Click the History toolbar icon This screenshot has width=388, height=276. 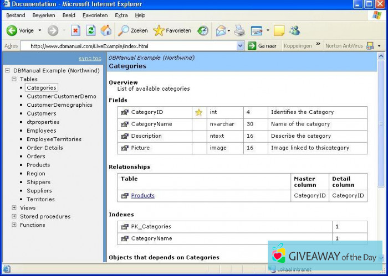203,30
